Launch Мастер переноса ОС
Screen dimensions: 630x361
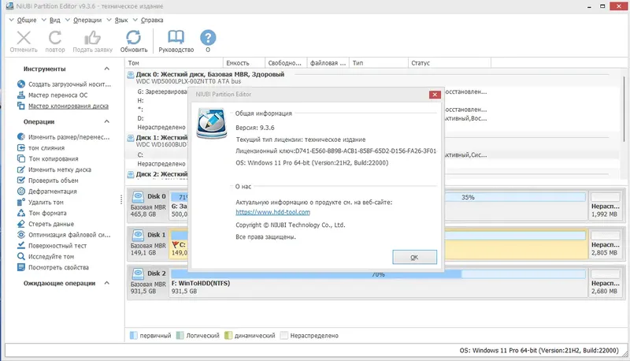(x=53, y=95)
